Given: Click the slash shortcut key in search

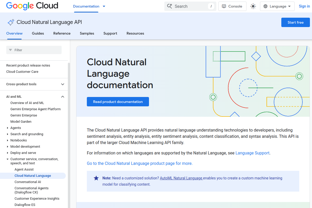Looking at the screenshot, I should (211, 6).
